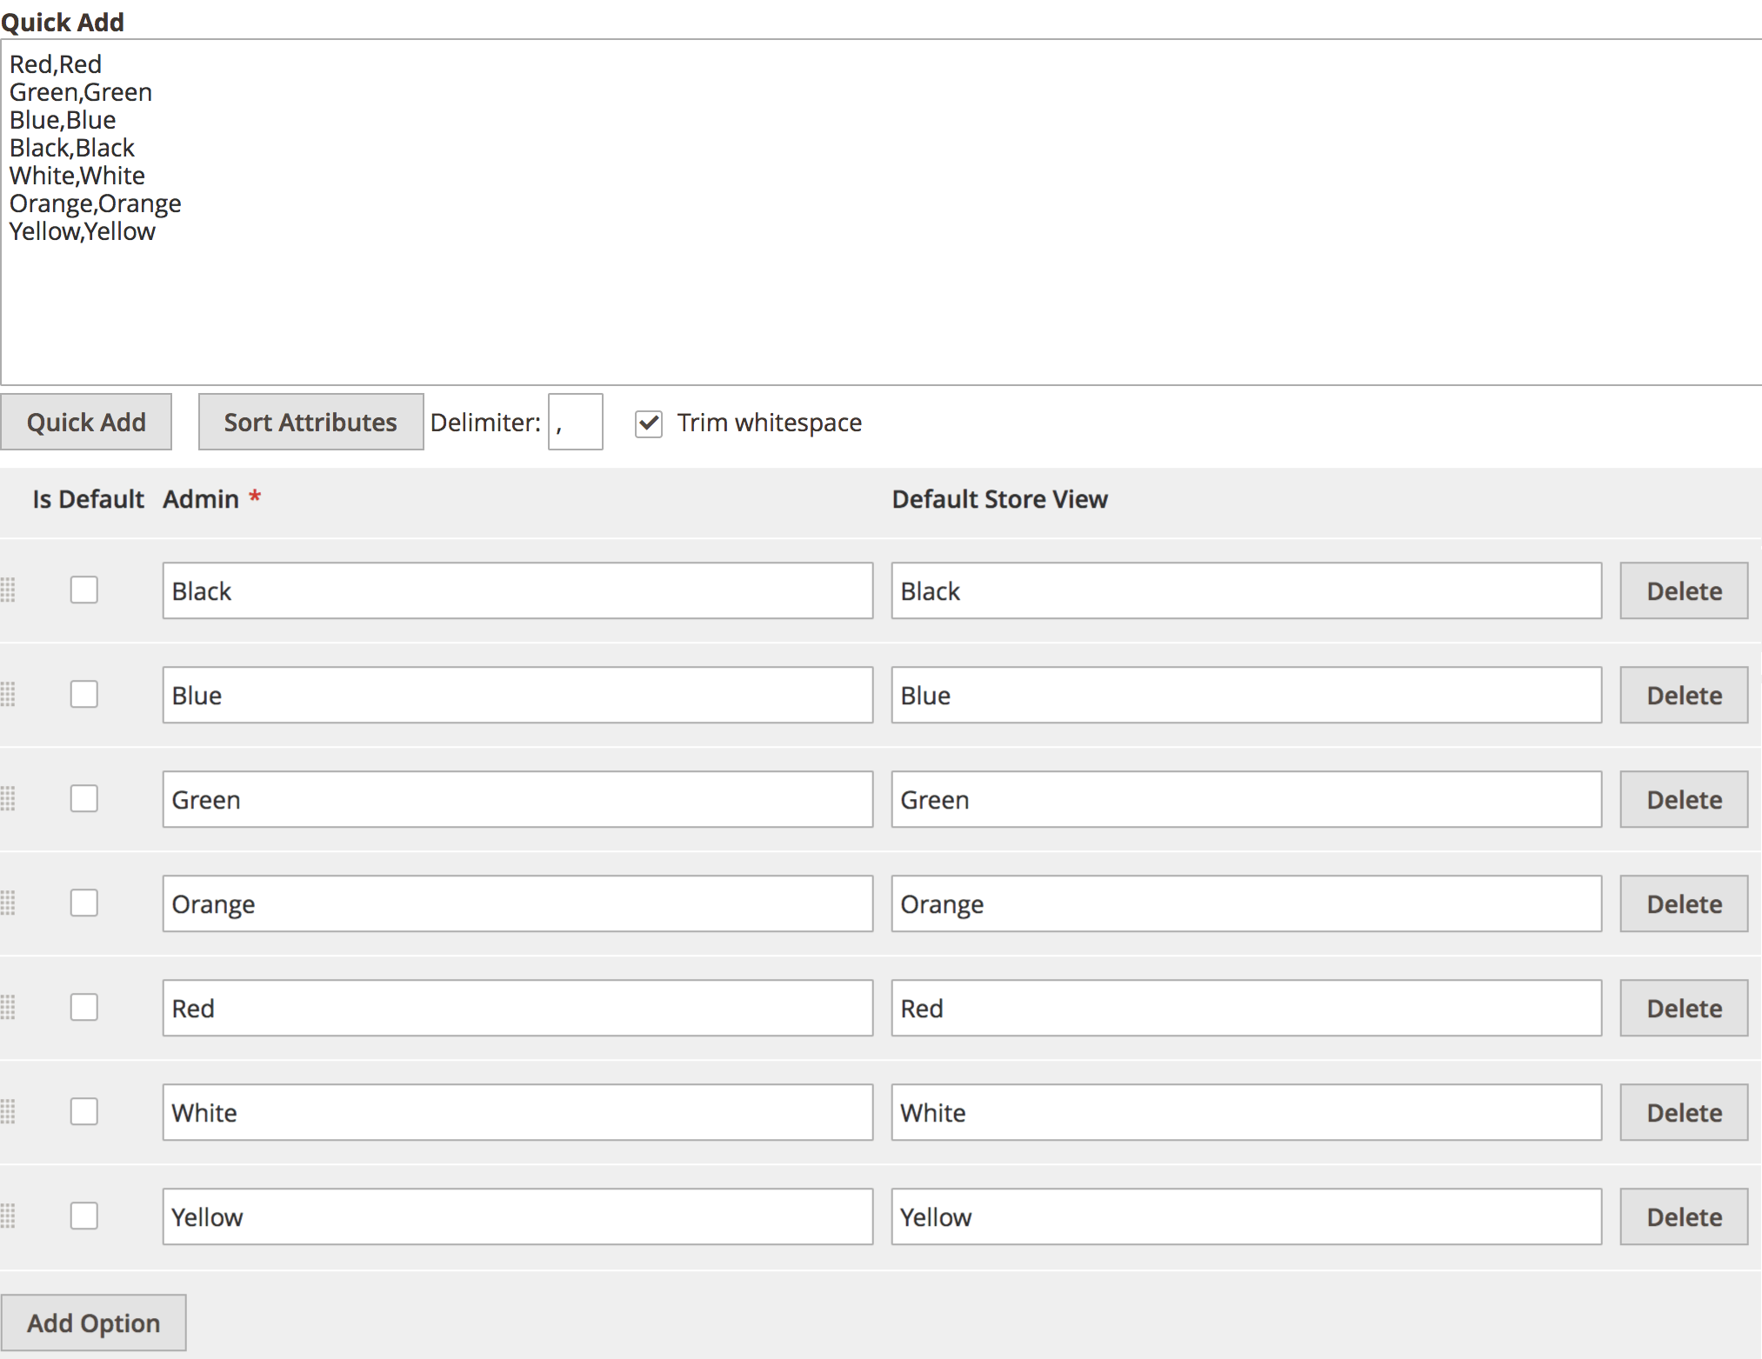Delete the Blue option
This screenshot has height=1359, width=1762.
tap(1684, 695)
